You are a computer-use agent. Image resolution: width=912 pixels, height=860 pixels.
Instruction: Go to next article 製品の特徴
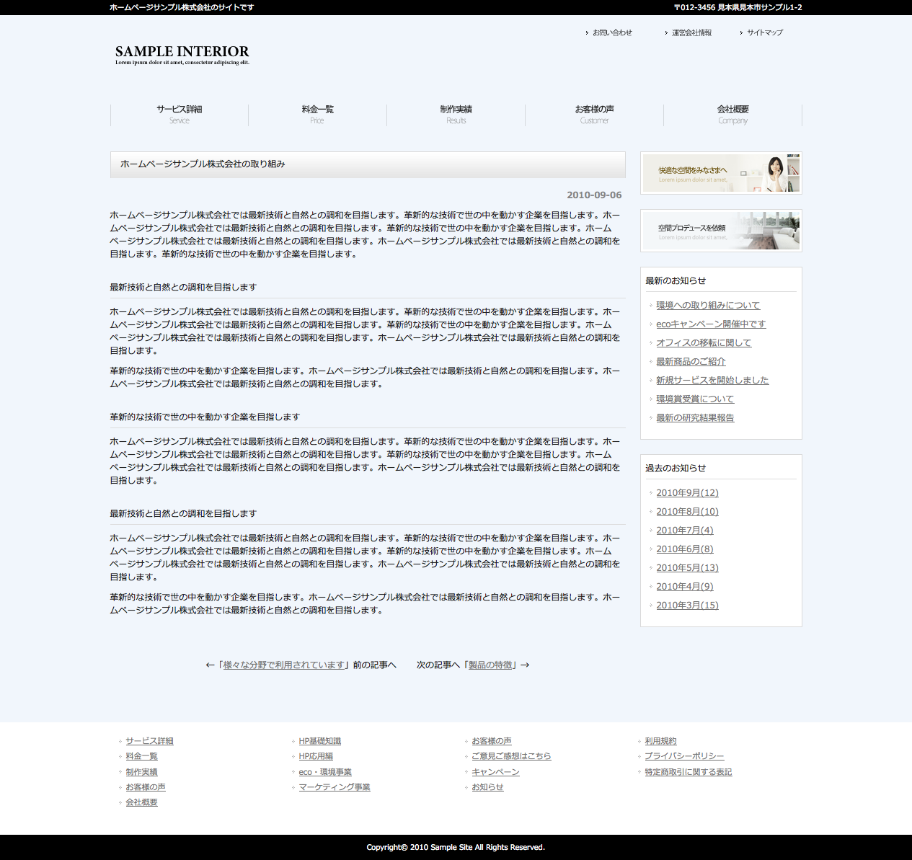[x=490, y=665]
